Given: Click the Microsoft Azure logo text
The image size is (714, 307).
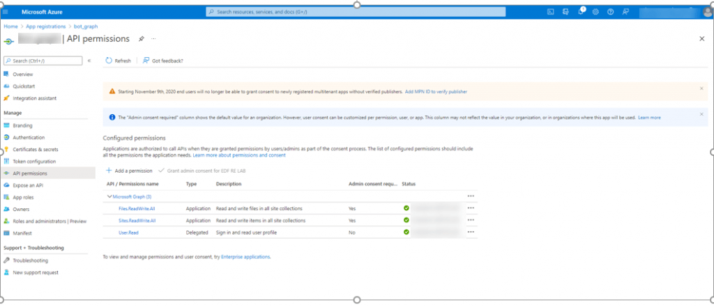Looking at the screenshot, I should click(x=43, y=12).
